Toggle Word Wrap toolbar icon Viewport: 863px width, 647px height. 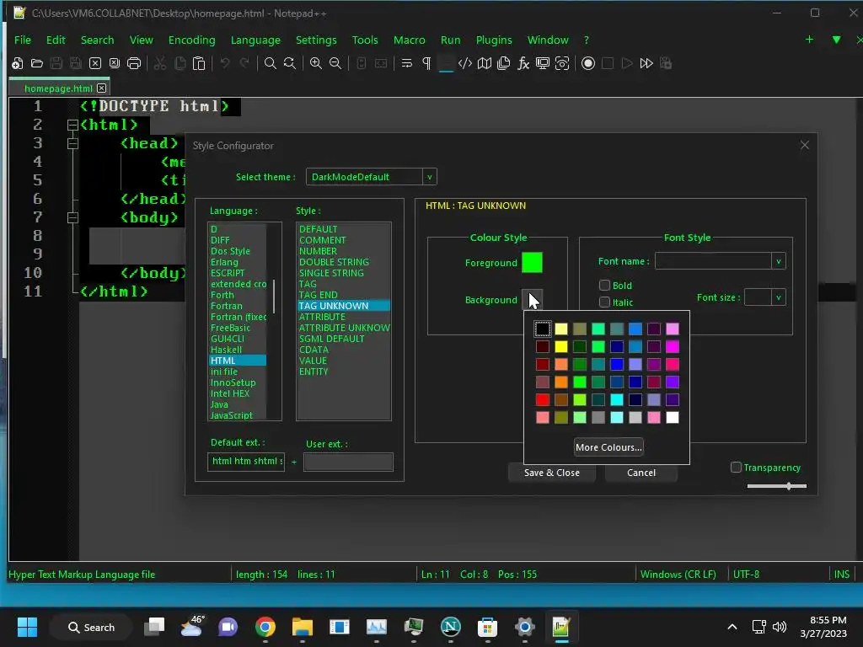point(407,63)
